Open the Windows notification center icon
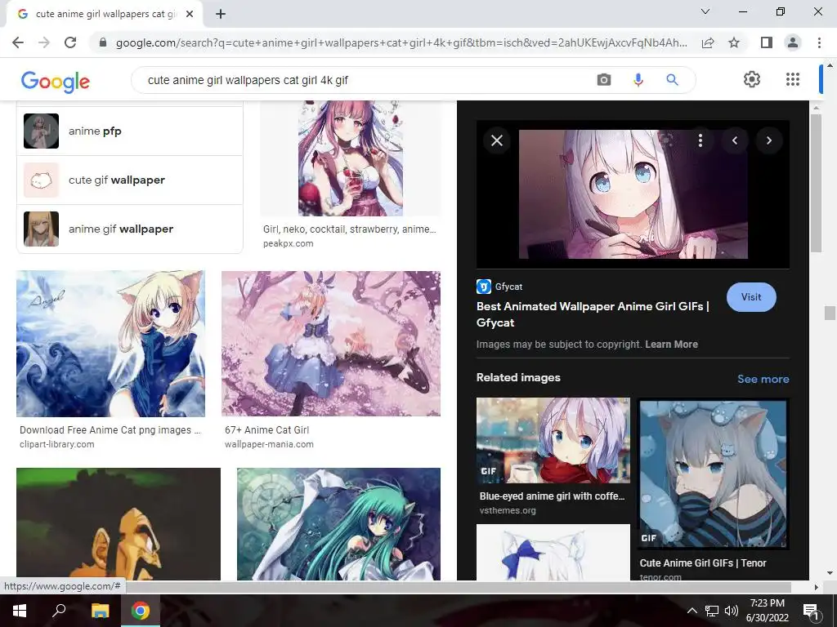 (x=811, y=611)
